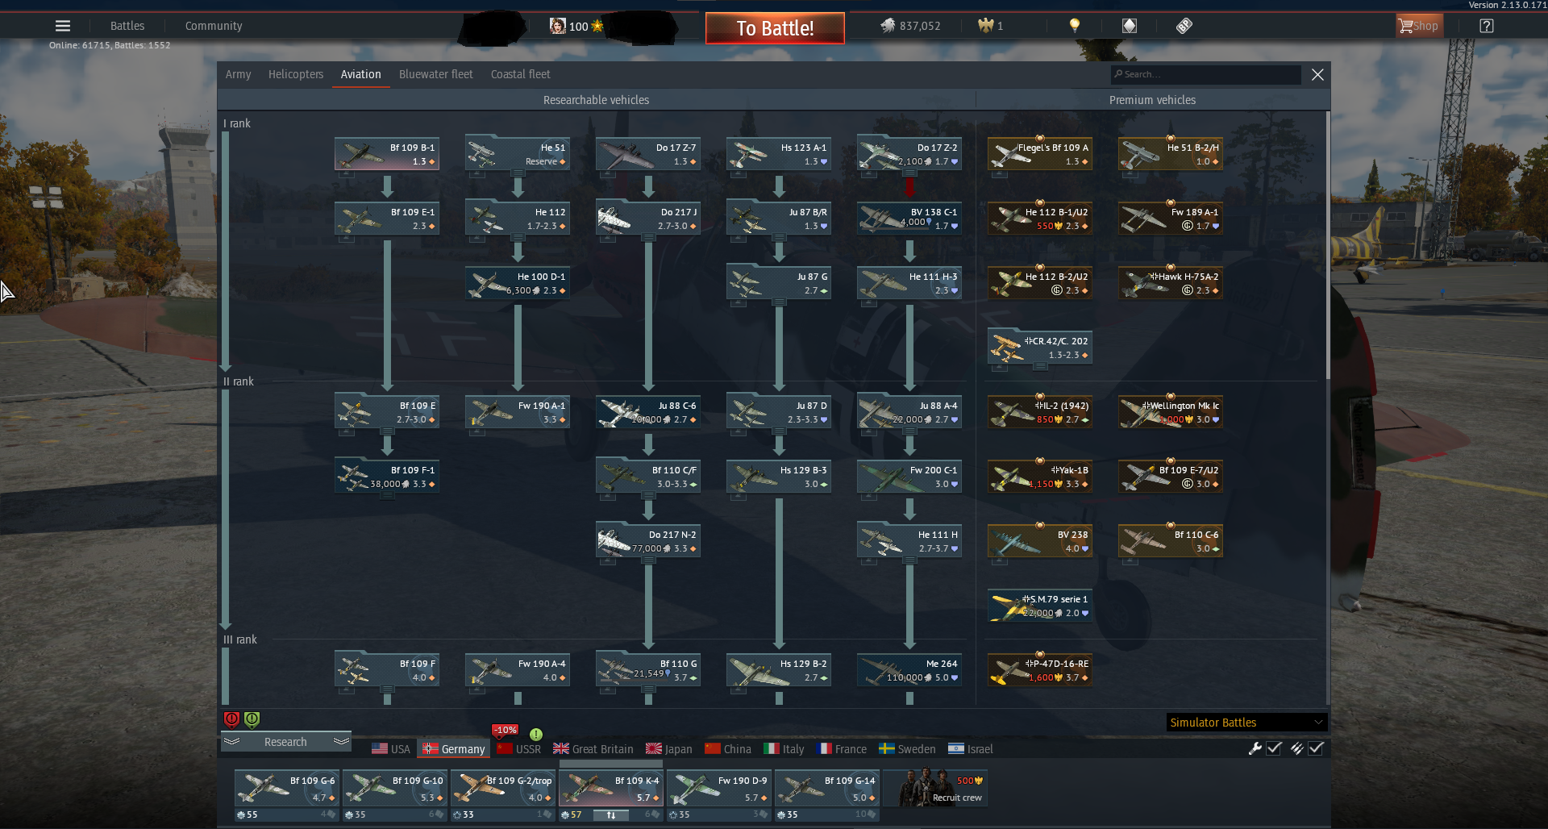Close the research tree window
The image size is (1548, 829).
point(1317,74)
